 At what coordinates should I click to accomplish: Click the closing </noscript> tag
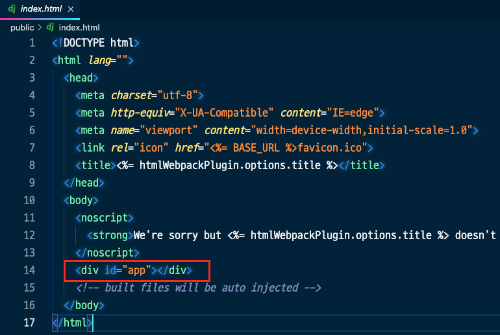click(107, 253)
